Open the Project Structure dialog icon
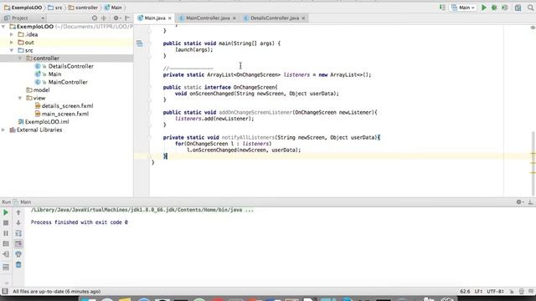This screenshot has width=536, height=301. click(x=518, y=8)
